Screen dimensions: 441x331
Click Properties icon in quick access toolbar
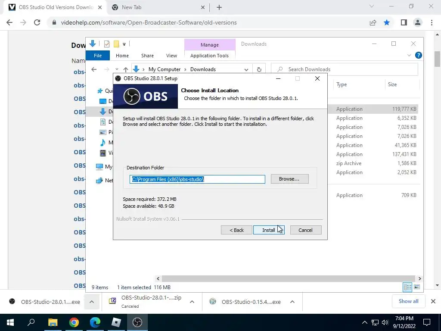tap(107, 44)
